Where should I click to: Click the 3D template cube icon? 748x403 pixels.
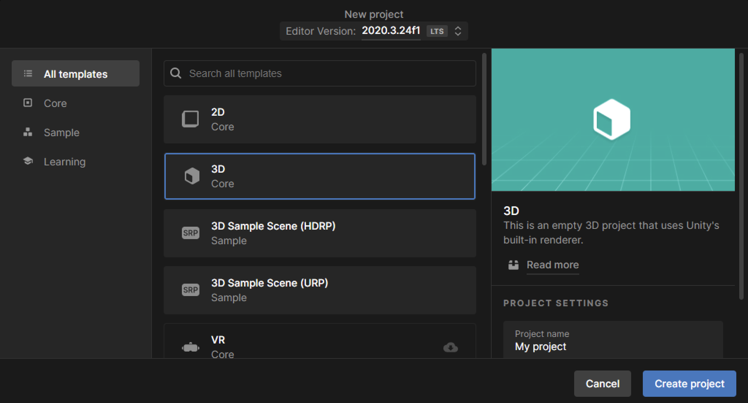point(192,176)
